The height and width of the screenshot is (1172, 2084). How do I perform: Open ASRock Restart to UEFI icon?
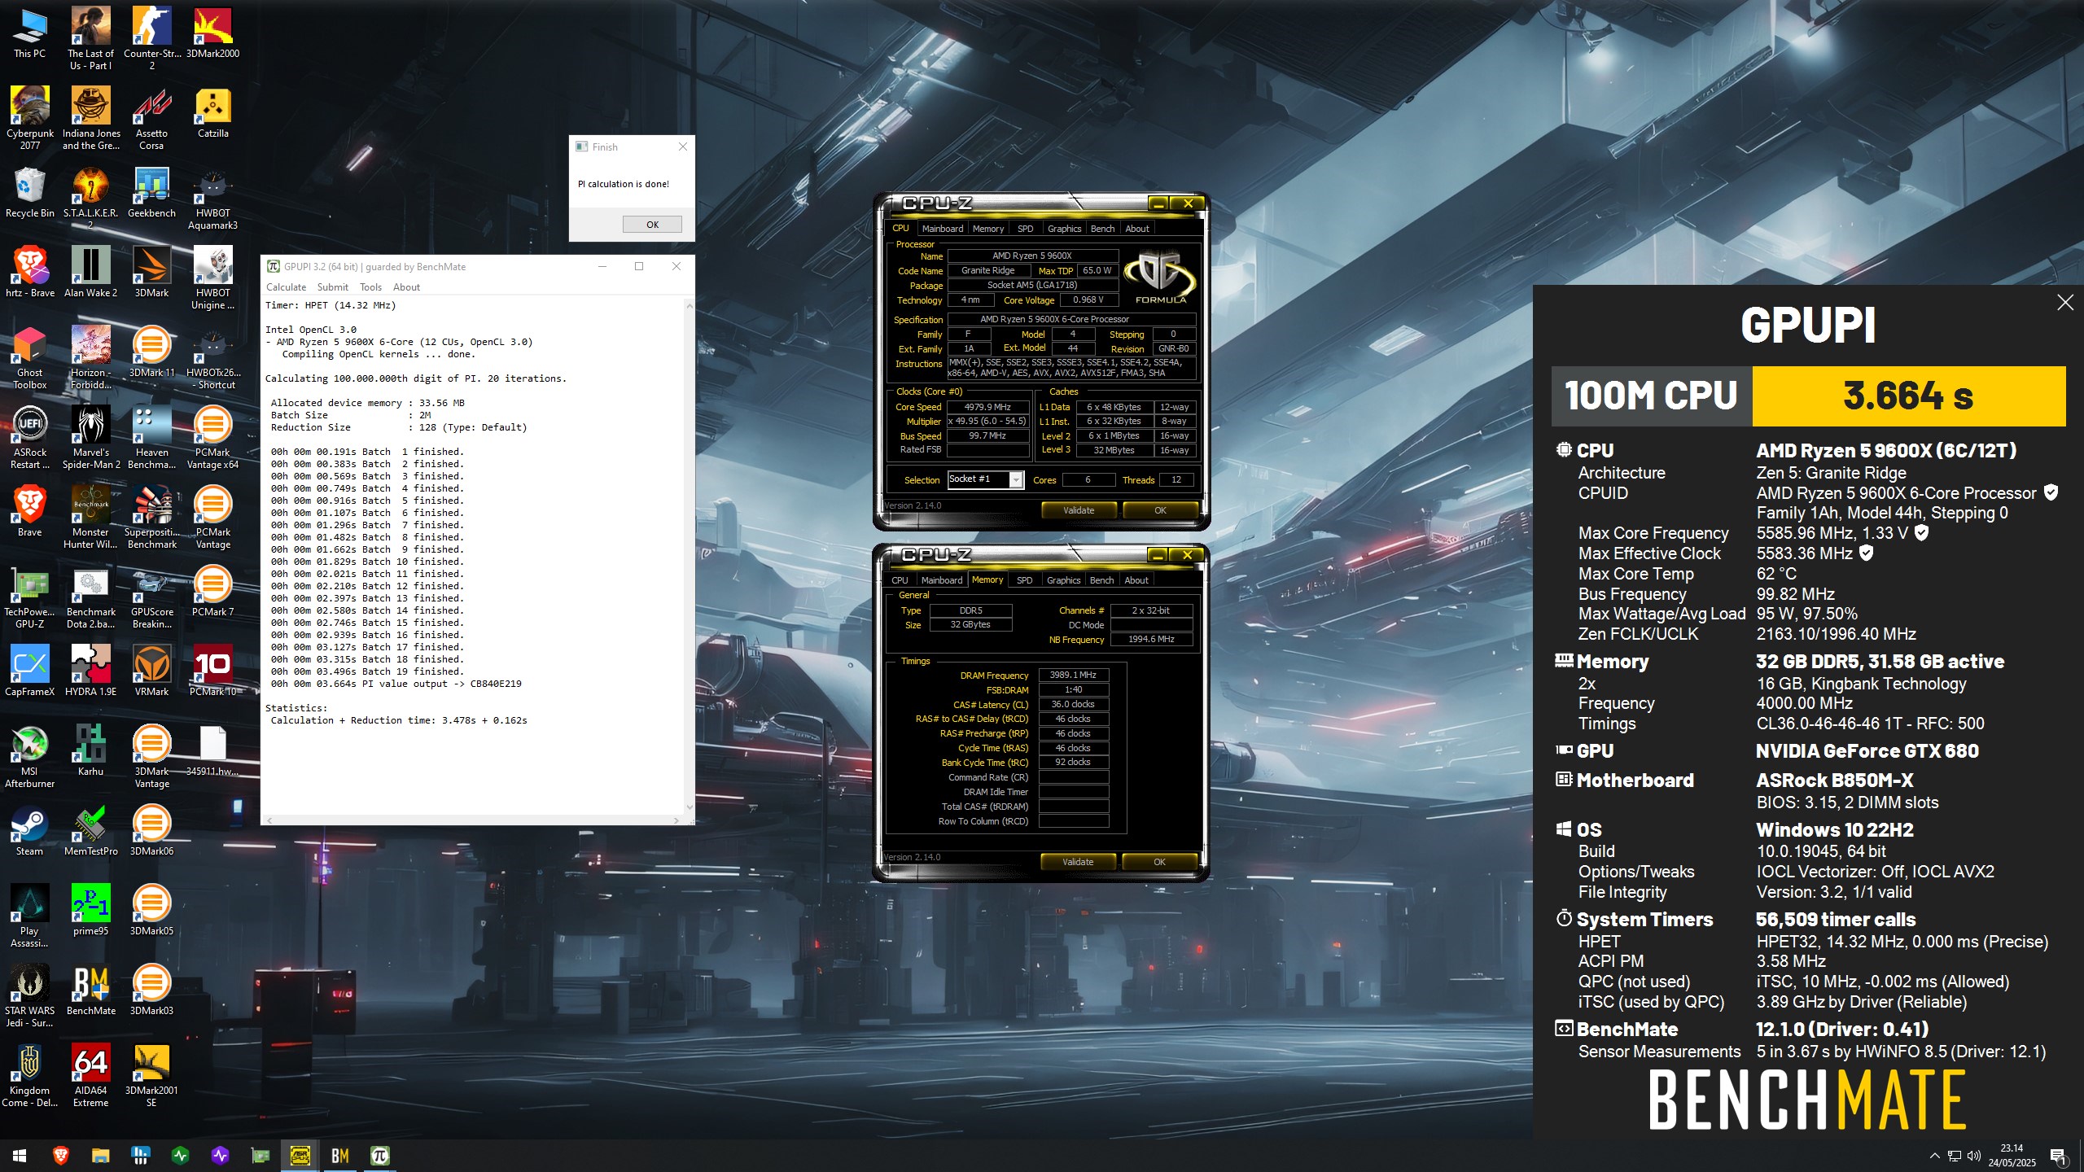pos(30,437)
